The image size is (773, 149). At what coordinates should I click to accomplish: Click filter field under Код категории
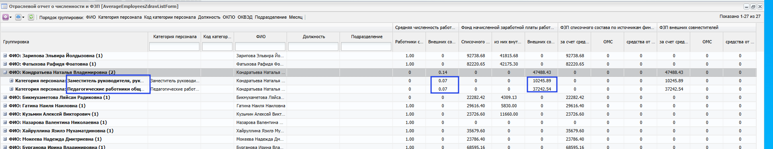point(217,46)
